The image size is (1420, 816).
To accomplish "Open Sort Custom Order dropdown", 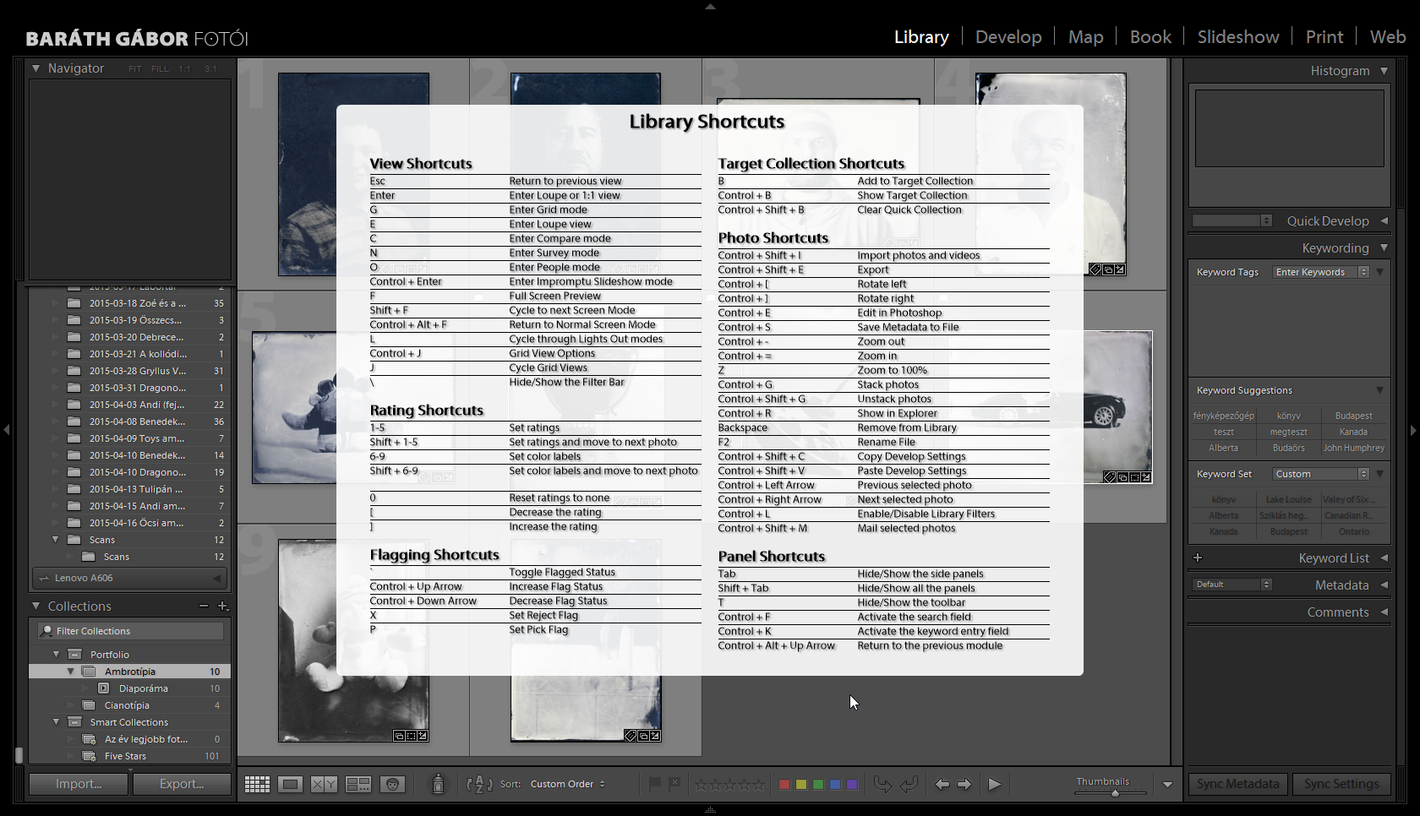I will (568, 784).
